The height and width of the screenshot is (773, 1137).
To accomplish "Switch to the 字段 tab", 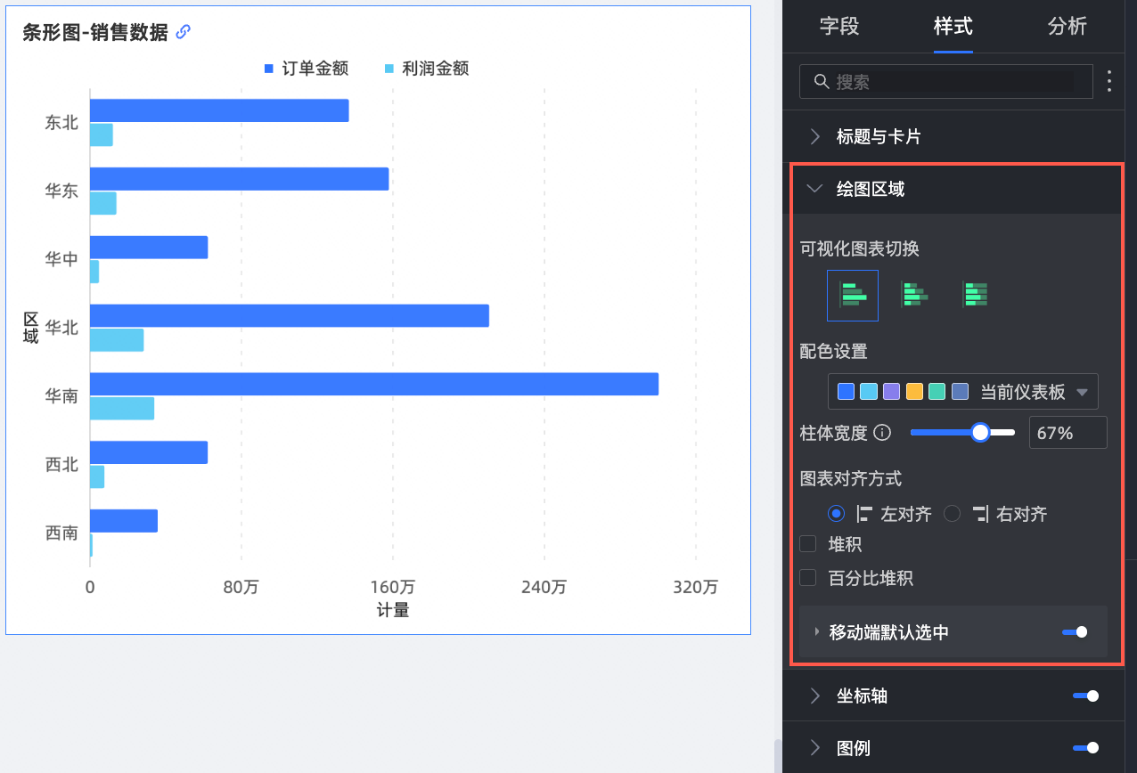I will tap(838, 27).
